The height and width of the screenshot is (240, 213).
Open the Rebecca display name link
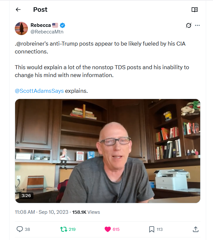(40, 25)
